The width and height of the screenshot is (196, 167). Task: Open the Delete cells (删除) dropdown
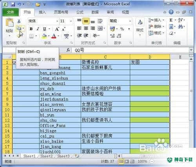point(156,27)
